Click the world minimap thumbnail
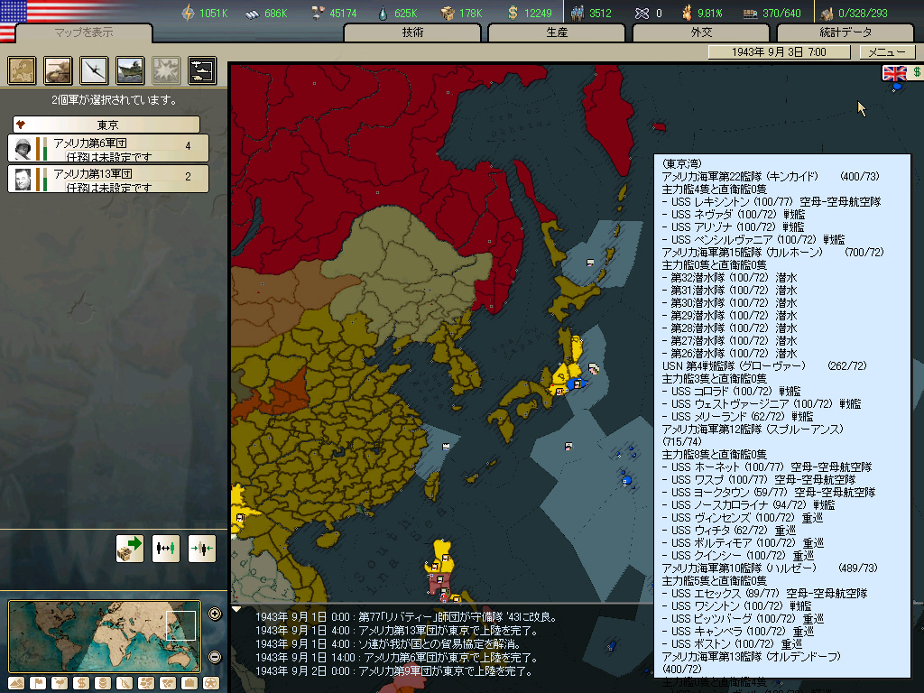Image resolution: width=924 pixels, height=693 pixels. point(105,636)
